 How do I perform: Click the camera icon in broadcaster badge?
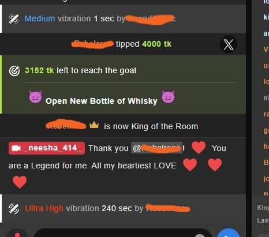click(16, 148)
